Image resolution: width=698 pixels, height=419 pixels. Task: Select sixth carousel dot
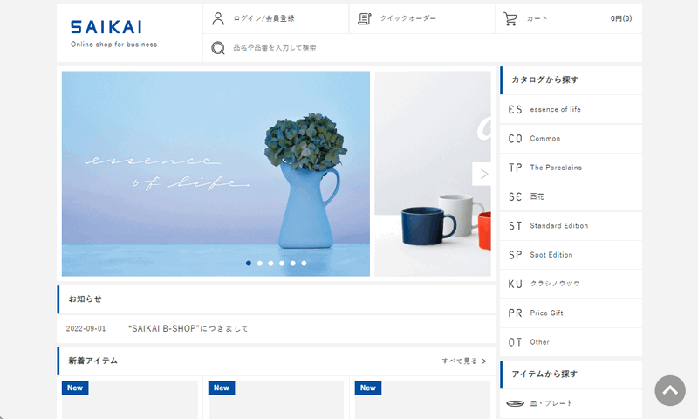pyautogui.click(x=304, y=263)
